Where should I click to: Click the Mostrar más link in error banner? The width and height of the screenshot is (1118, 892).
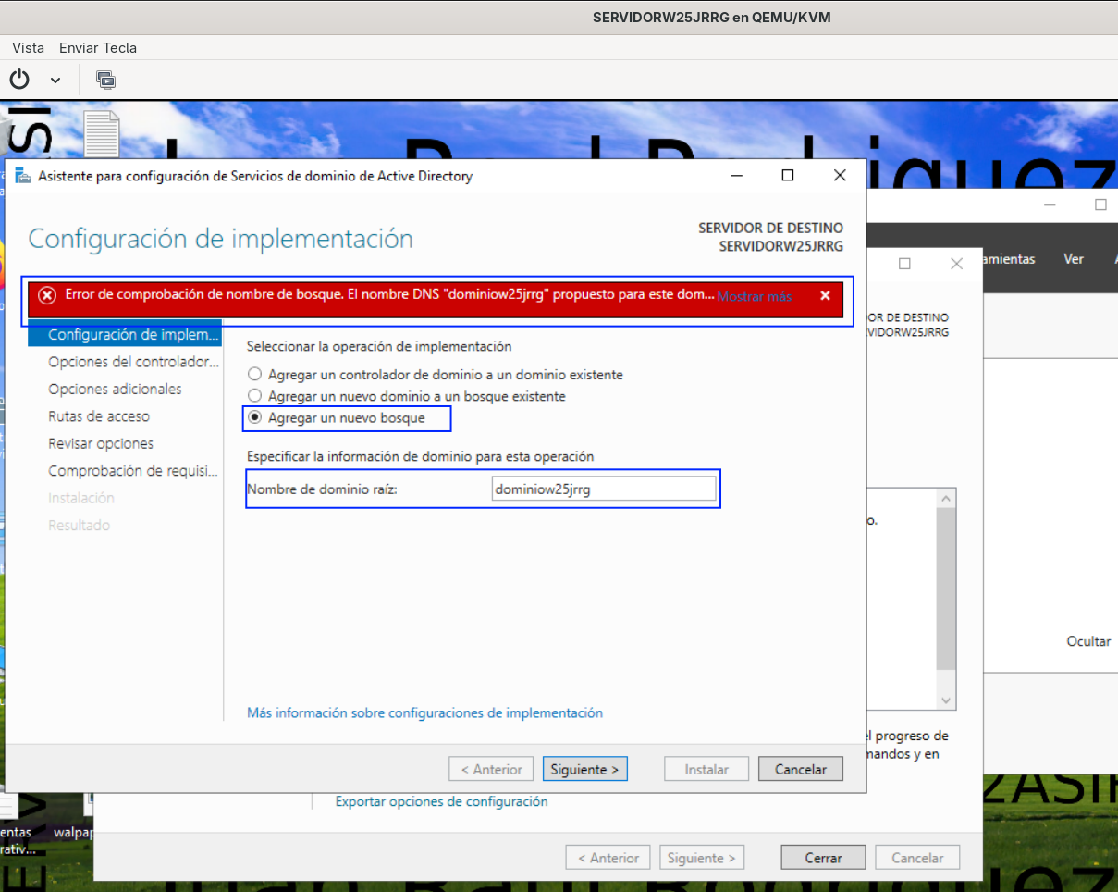[x=755, y=296]
